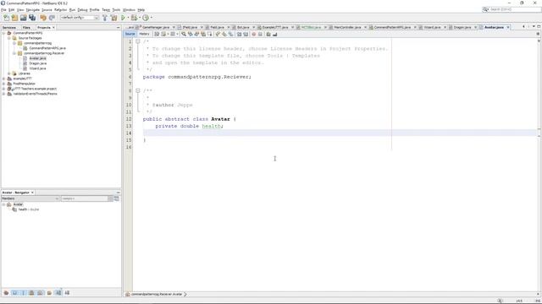Toggle Show Inner Classes Navigator filter

click(41, 293)
